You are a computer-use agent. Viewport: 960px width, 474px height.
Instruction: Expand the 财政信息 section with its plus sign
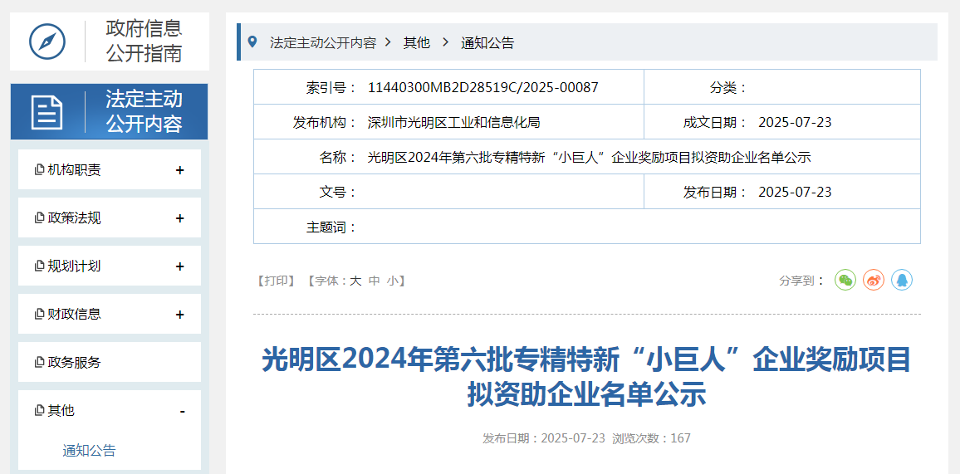tap(180, 315)
